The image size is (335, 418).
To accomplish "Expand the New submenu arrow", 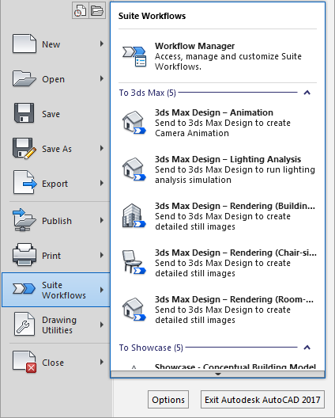I will click(x=102, y=44).
